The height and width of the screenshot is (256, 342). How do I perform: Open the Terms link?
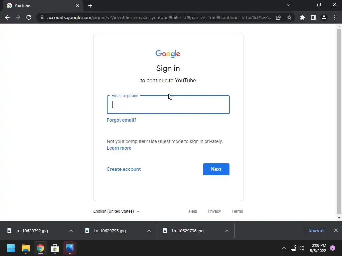tap(237, 211)
